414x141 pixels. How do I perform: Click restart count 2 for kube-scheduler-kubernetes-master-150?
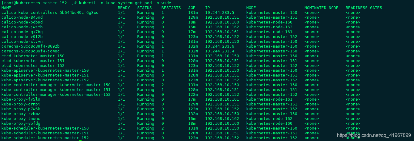tap(163, 128)
